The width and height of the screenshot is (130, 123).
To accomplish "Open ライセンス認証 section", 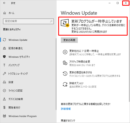I will click(x=16, y=90).
